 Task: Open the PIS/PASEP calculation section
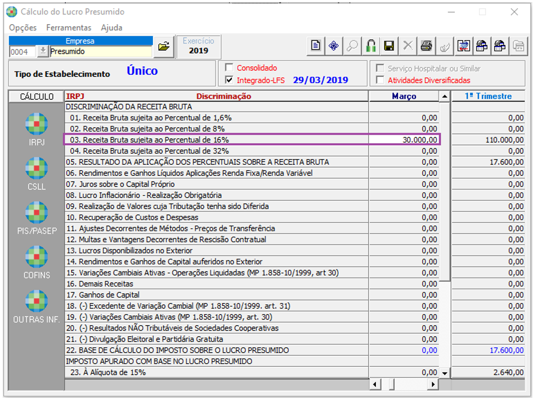point(36,218)
